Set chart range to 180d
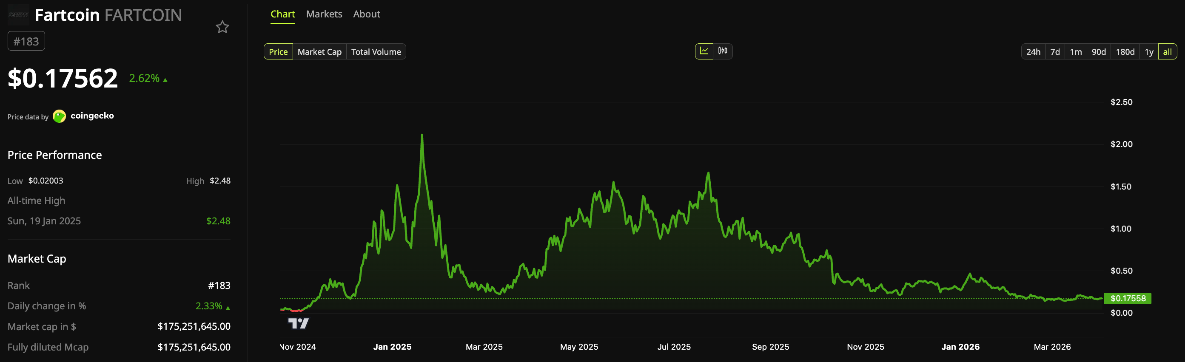 tap(1125, 52)
